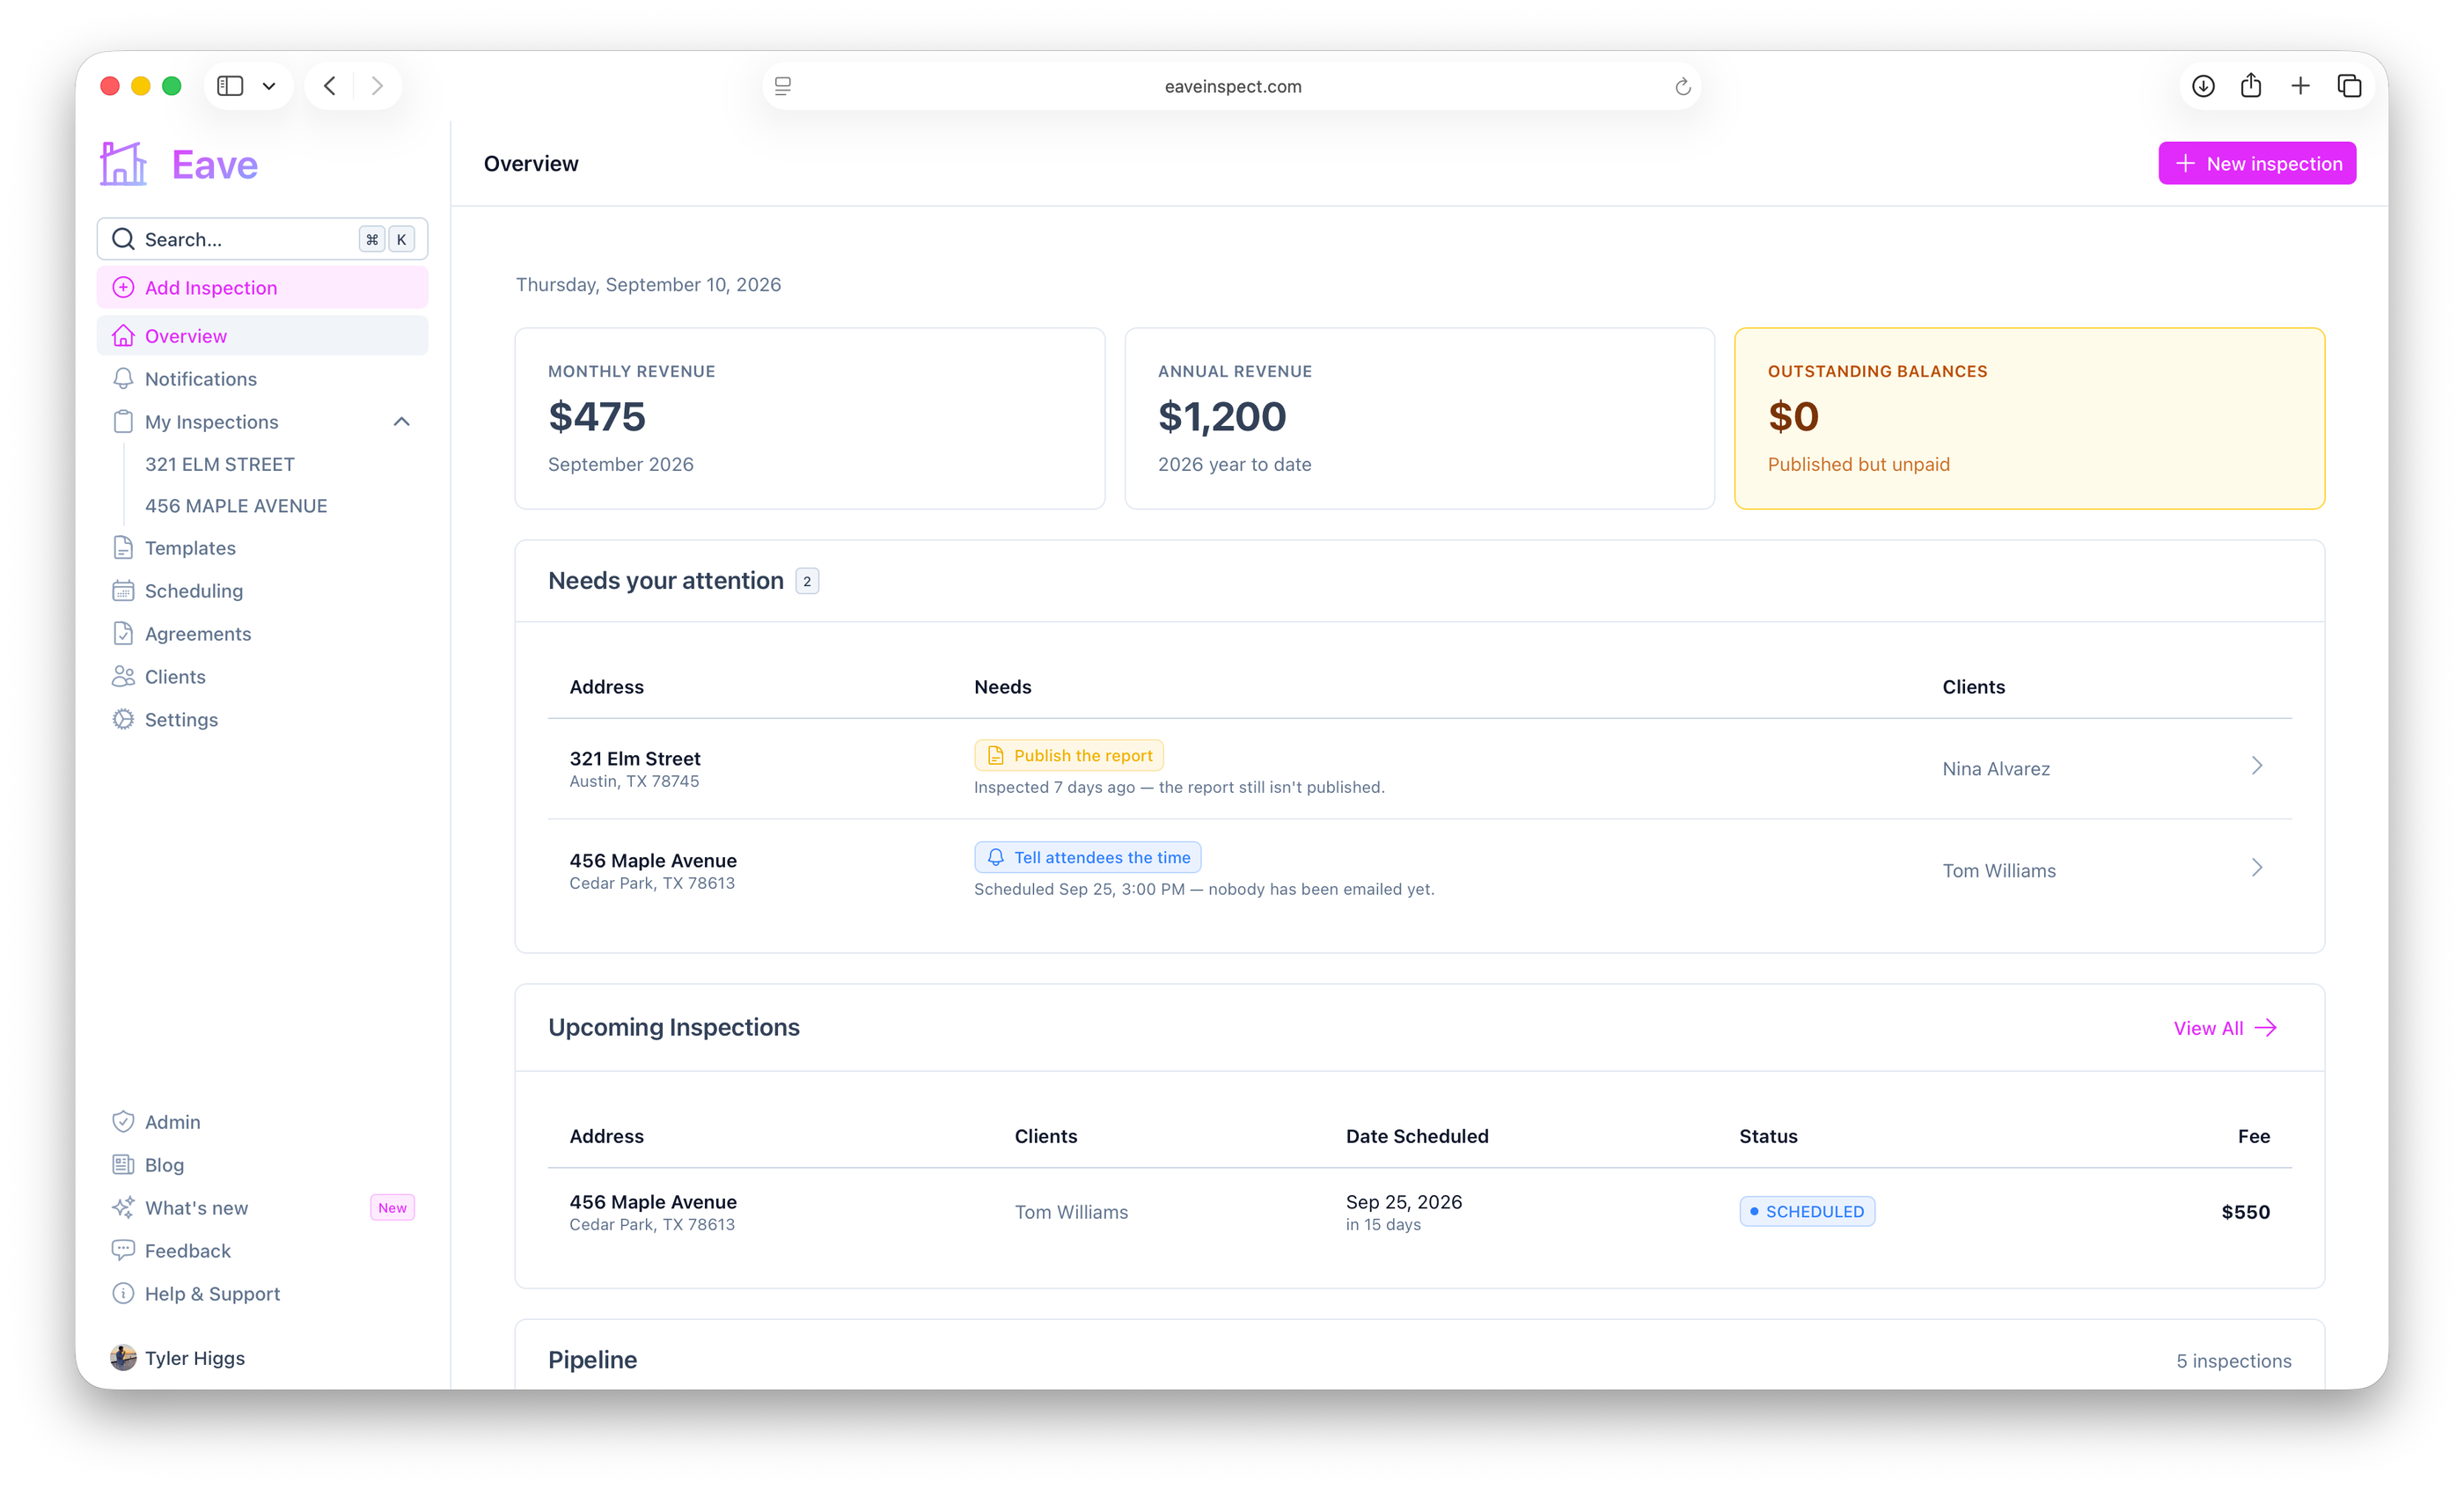The image size is (2464, 1489).
Task: Open Help & Support
Action: 262,1294
